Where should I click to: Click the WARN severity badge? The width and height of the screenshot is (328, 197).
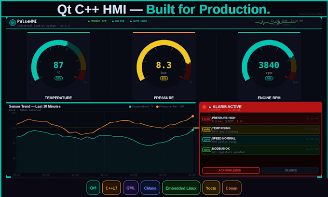coord(206,130)
